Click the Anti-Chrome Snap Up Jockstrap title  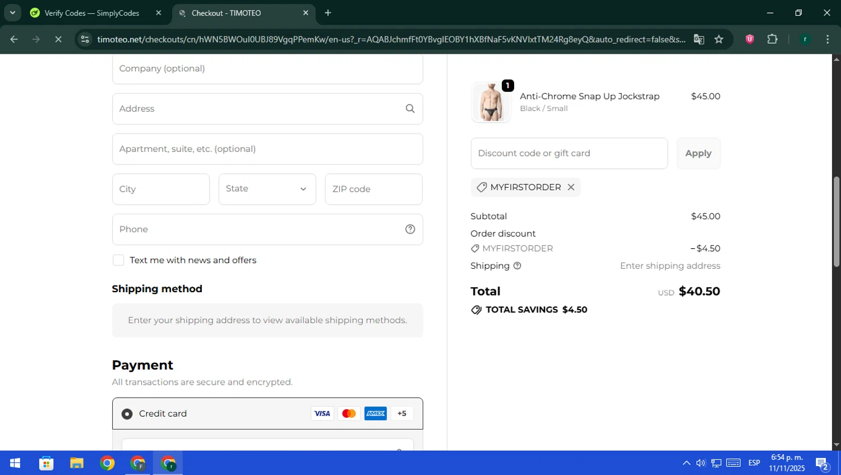coord(589,96)
